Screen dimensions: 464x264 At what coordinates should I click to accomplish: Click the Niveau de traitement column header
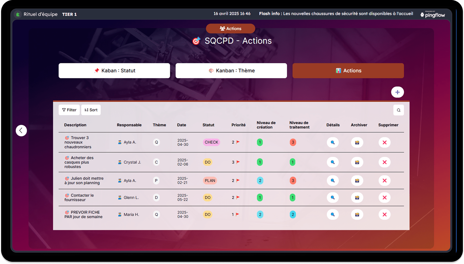pyautogui.click(x=299, y=125)
